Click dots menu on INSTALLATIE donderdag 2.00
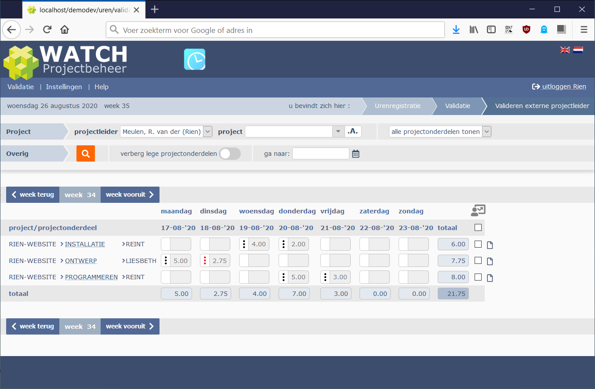The height and width of the screenshot is (389, 595). 283,244
